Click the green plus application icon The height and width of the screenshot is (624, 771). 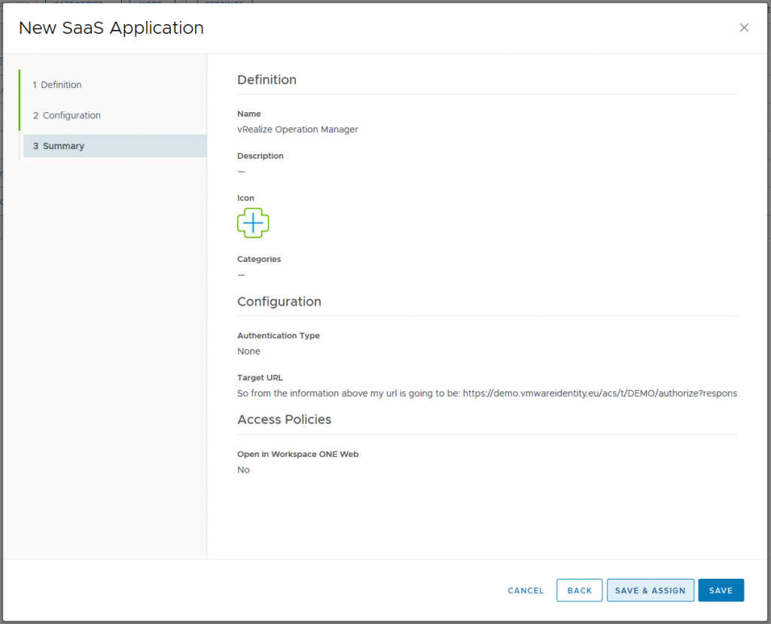click(253, 224)
